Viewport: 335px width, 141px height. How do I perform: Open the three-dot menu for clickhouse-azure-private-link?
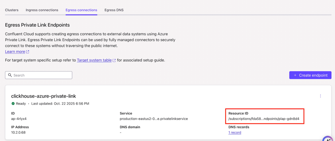coord(320,96)
